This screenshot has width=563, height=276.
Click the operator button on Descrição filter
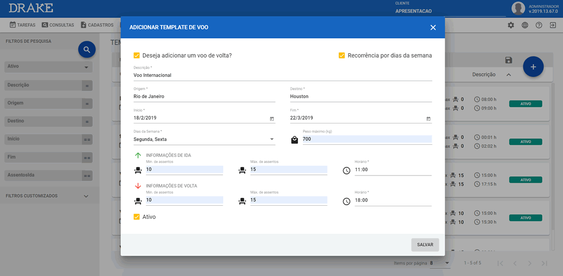(87, 86)
